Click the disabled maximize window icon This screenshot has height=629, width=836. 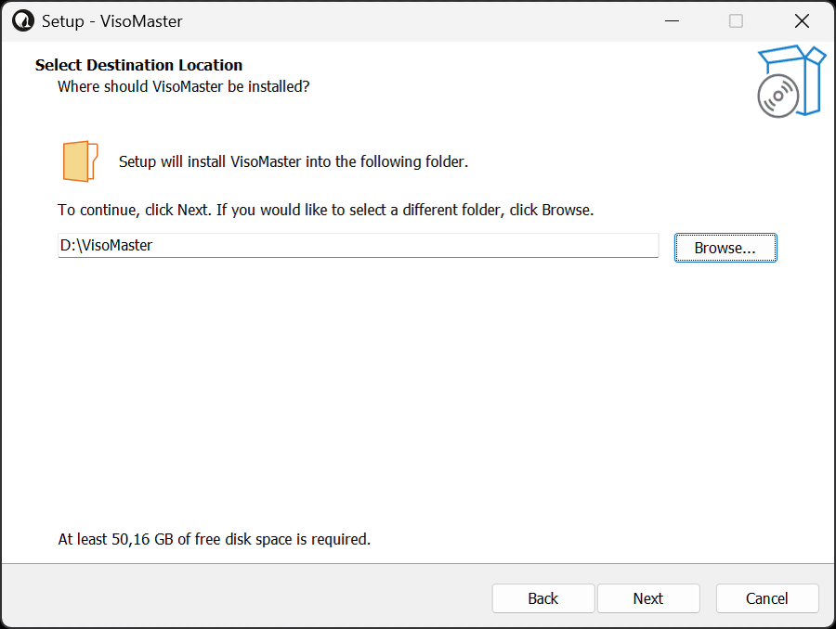pyautogui.click(x=736, y=21)
